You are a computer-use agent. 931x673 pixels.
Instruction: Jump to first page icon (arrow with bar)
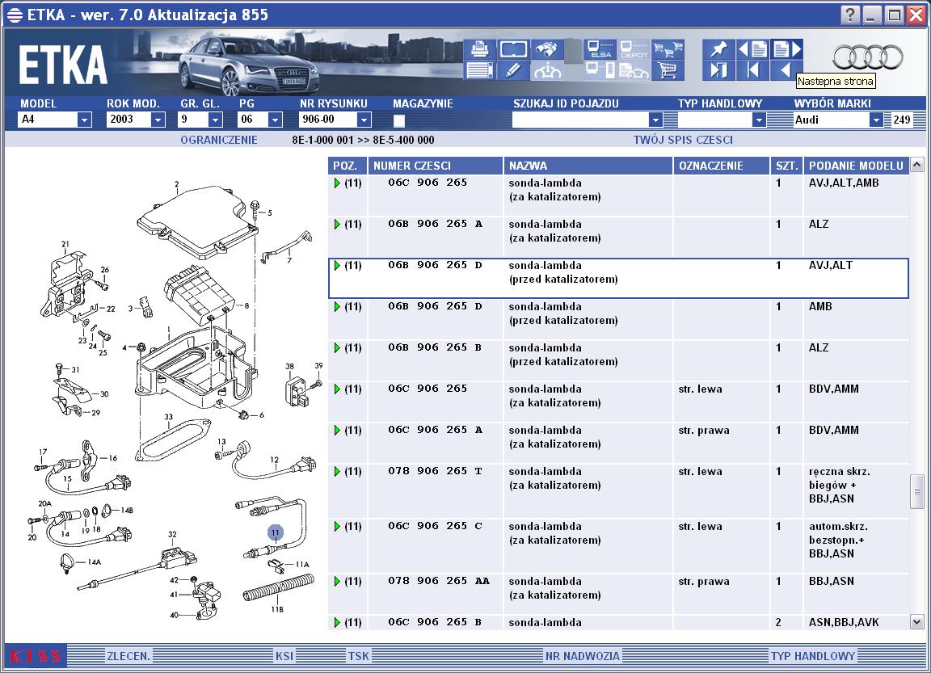[752, 70]
